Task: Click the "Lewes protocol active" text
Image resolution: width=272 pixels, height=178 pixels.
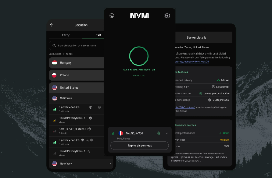Action: coord(216,93)
